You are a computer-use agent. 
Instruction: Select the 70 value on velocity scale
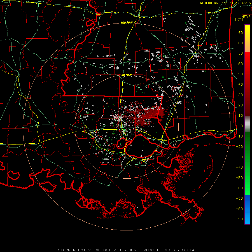tap(241, 53)
